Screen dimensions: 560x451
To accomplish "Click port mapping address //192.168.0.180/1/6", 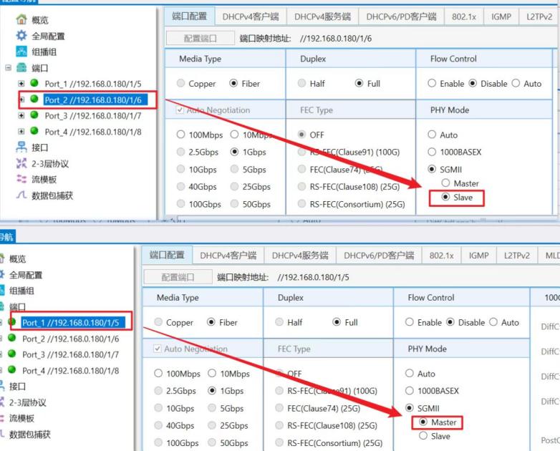I will pyautogui.click(x=336, y=38).
